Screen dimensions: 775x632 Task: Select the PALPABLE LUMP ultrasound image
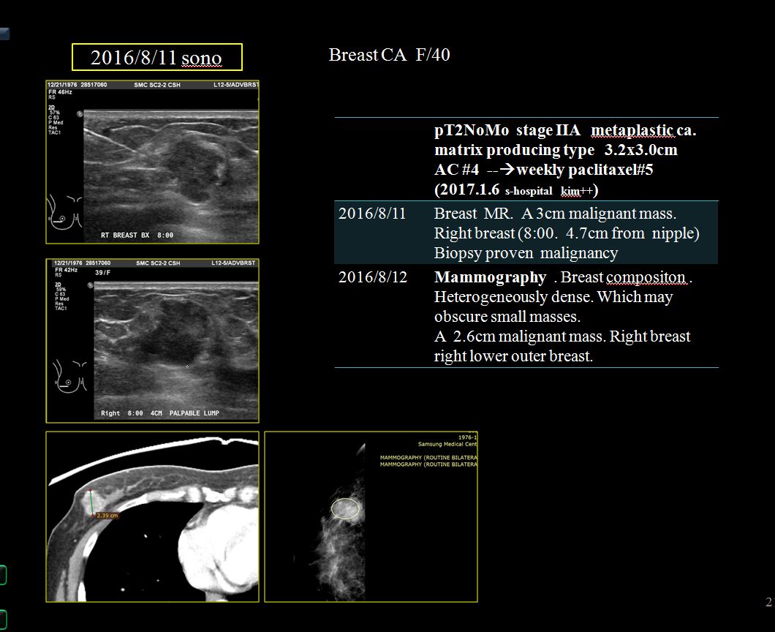tap(152, 340)
